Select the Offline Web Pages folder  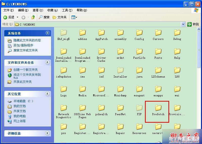[x=83, y=112]
